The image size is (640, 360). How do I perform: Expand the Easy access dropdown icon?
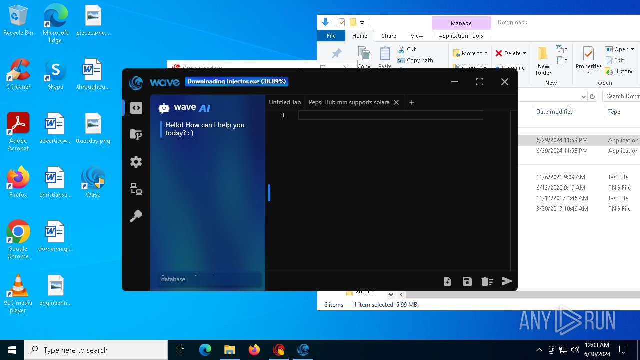pyautogui.click(x=562, y=60)
